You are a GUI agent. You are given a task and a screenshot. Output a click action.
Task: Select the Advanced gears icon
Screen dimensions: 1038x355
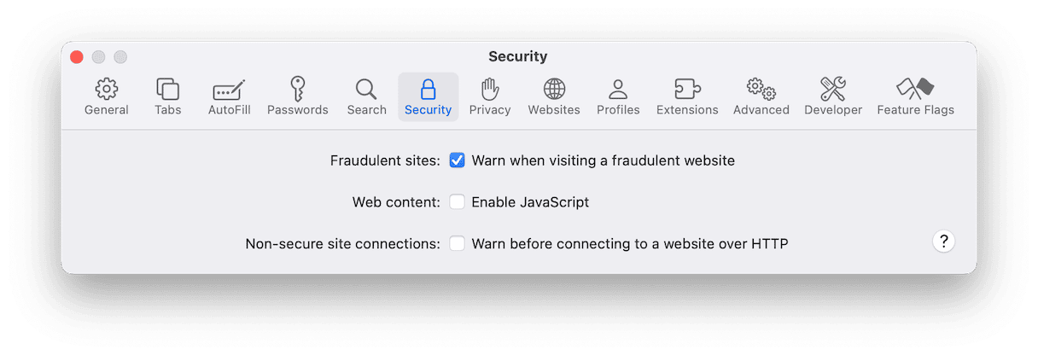pos(761,89)
